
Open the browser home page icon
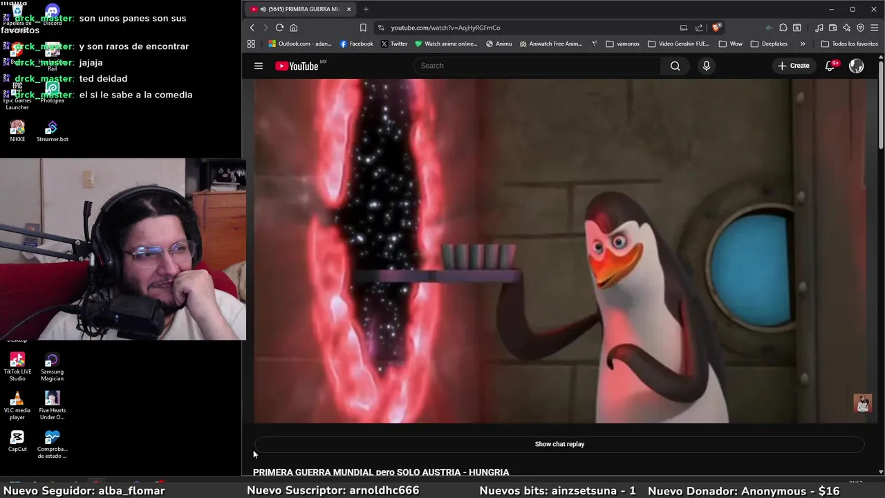coord(293,28)
